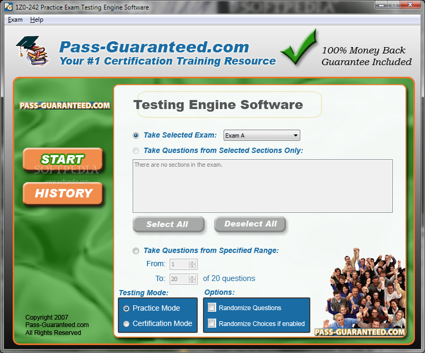Click the green checkmark guarantee icon

tap(299, 47)
